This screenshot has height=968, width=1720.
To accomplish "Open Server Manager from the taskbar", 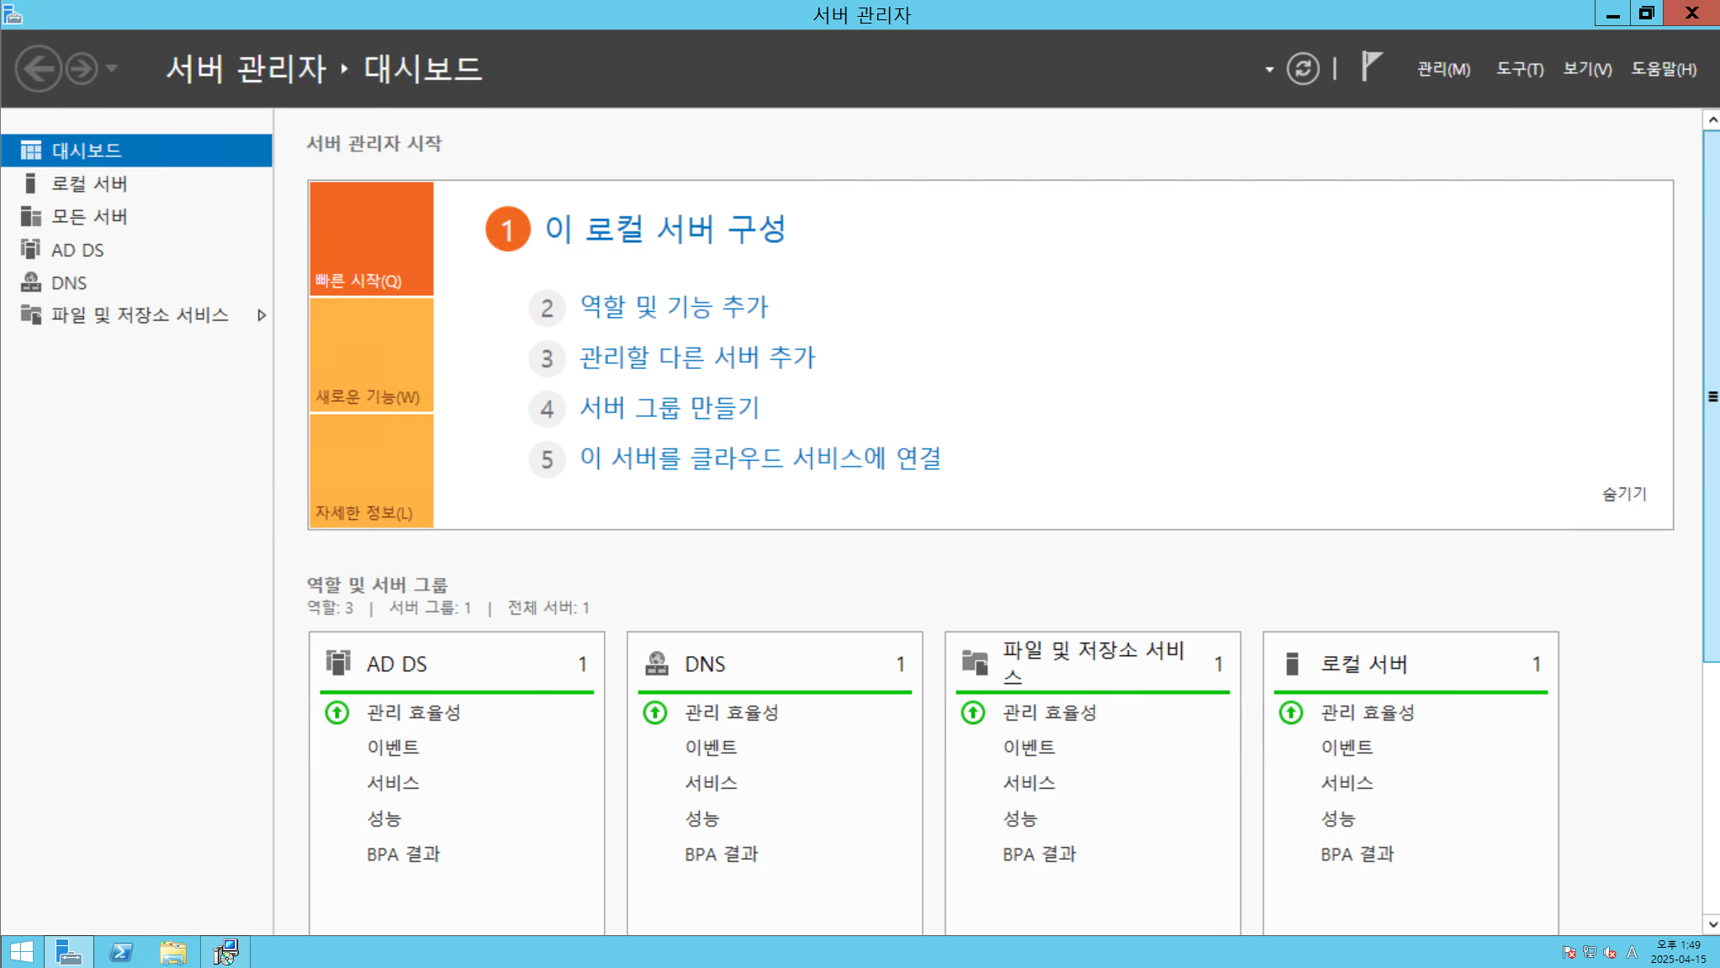I will pos(68,952).
